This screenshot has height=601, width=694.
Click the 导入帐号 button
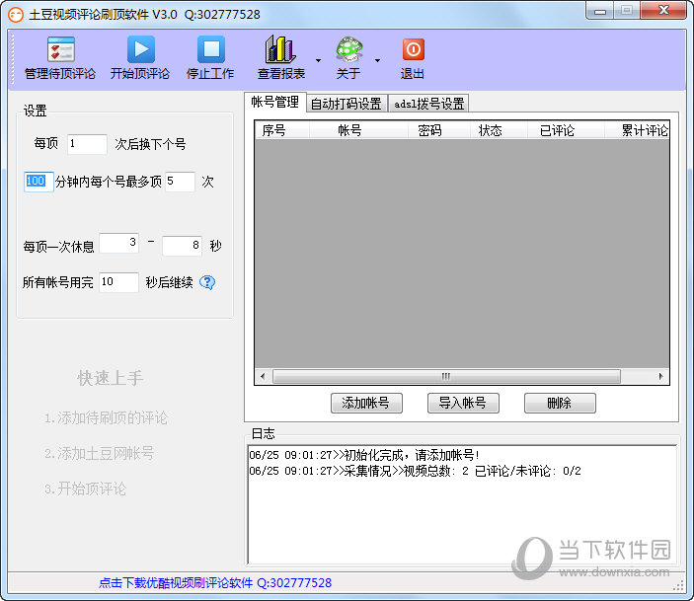click(463, 404)
